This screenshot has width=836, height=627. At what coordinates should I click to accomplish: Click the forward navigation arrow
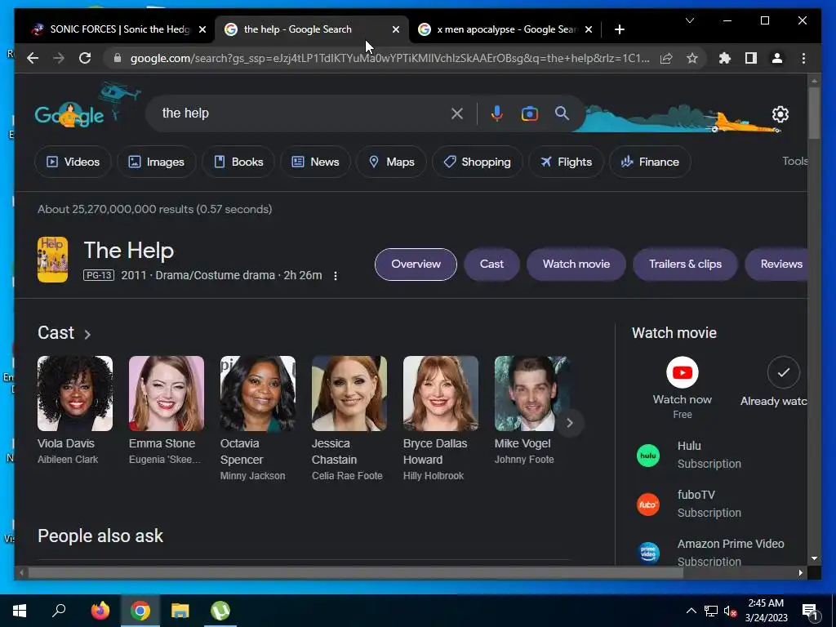click(59, 58)
